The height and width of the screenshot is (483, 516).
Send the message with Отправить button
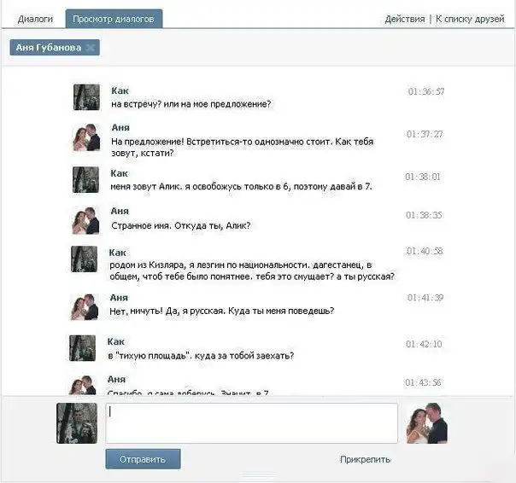[x=143, y=459]
